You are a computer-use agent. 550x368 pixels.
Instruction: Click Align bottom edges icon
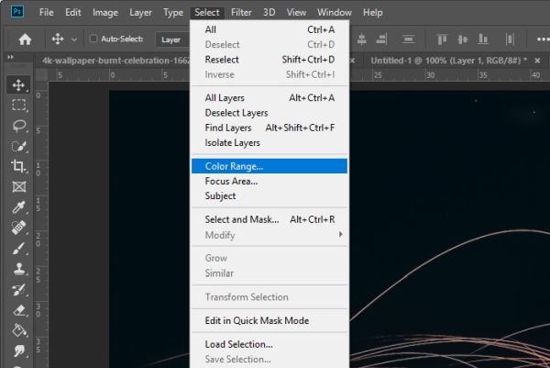(x=381, y=39)
